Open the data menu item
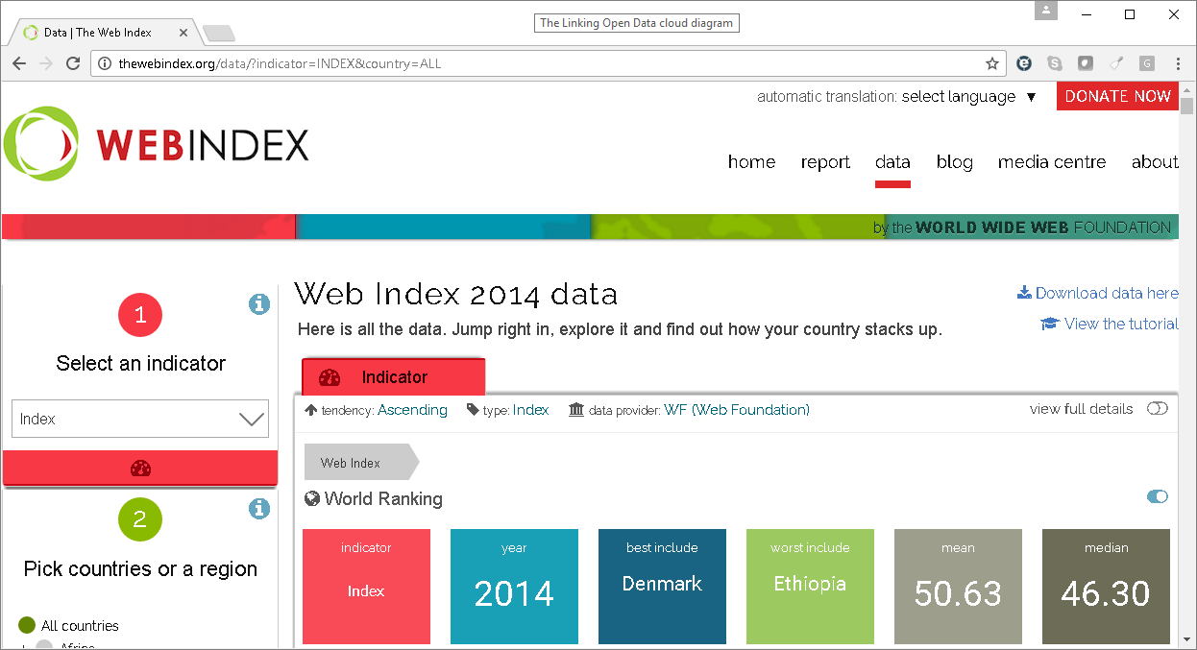 click(892, 162)
